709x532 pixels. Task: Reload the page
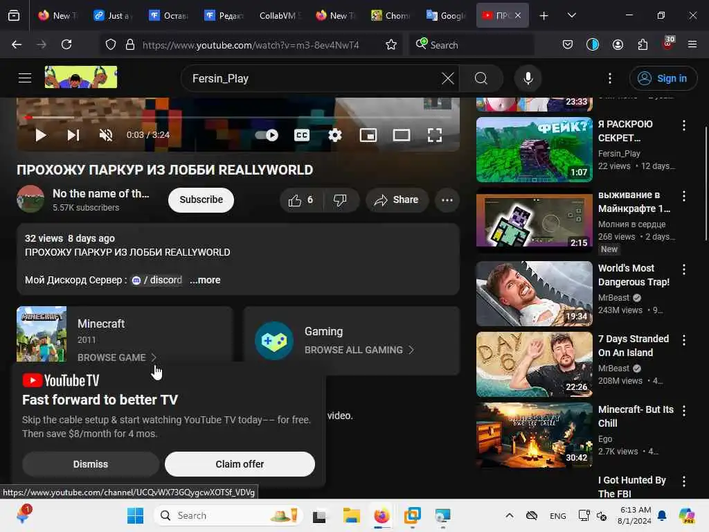coord(66,44)
